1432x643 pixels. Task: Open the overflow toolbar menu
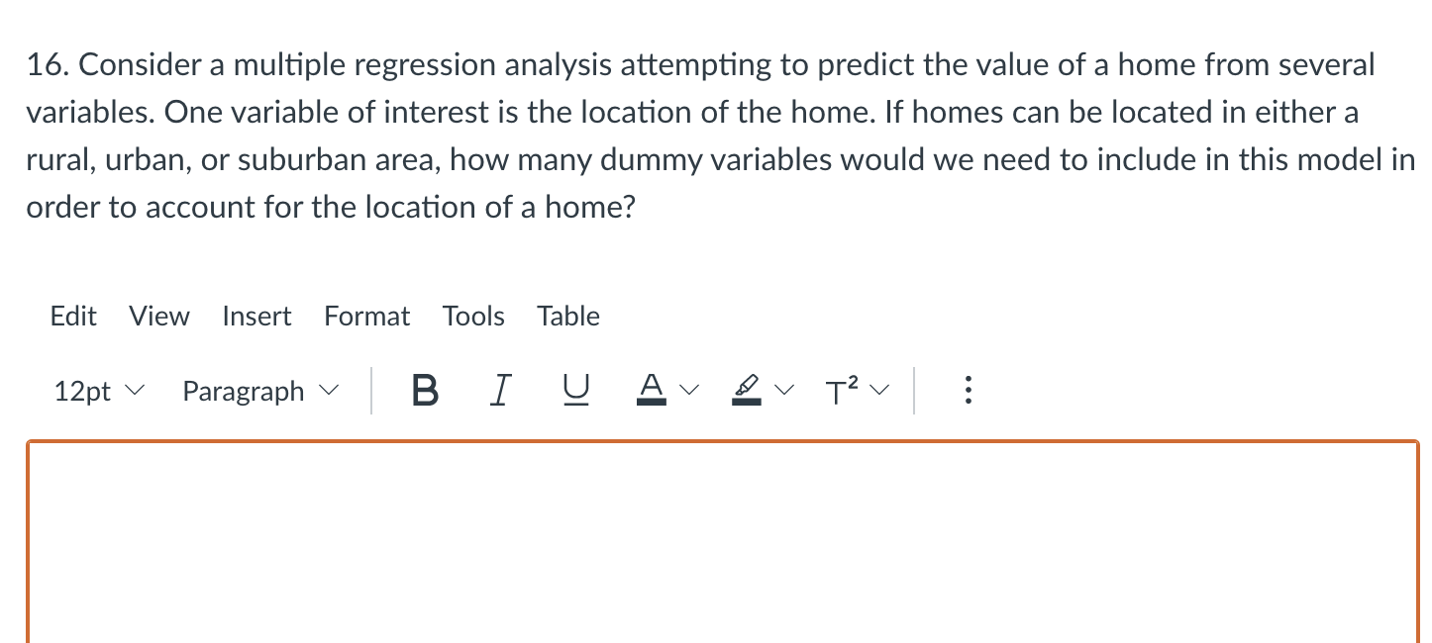(x=968, y=391)
